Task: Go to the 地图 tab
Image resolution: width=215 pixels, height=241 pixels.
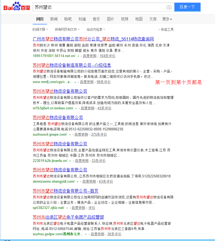Action: pos(139,19)
